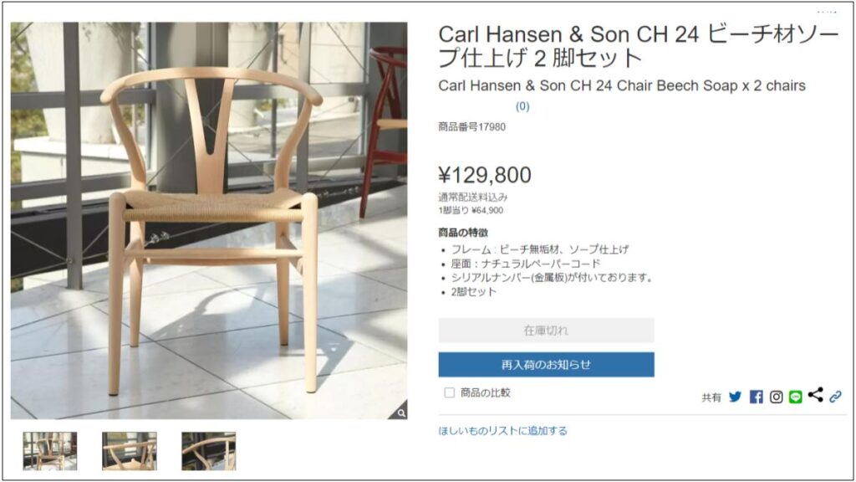
Task: Select the first chair thumbnail
Action: (49, 451)
